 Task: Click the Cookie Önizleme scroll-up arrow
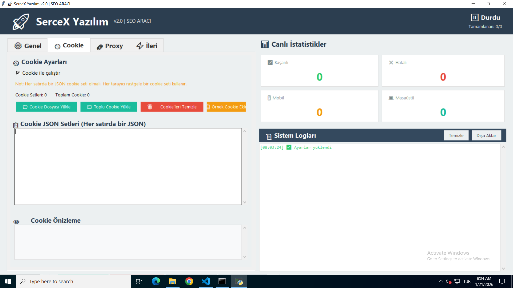coord(244,228)
